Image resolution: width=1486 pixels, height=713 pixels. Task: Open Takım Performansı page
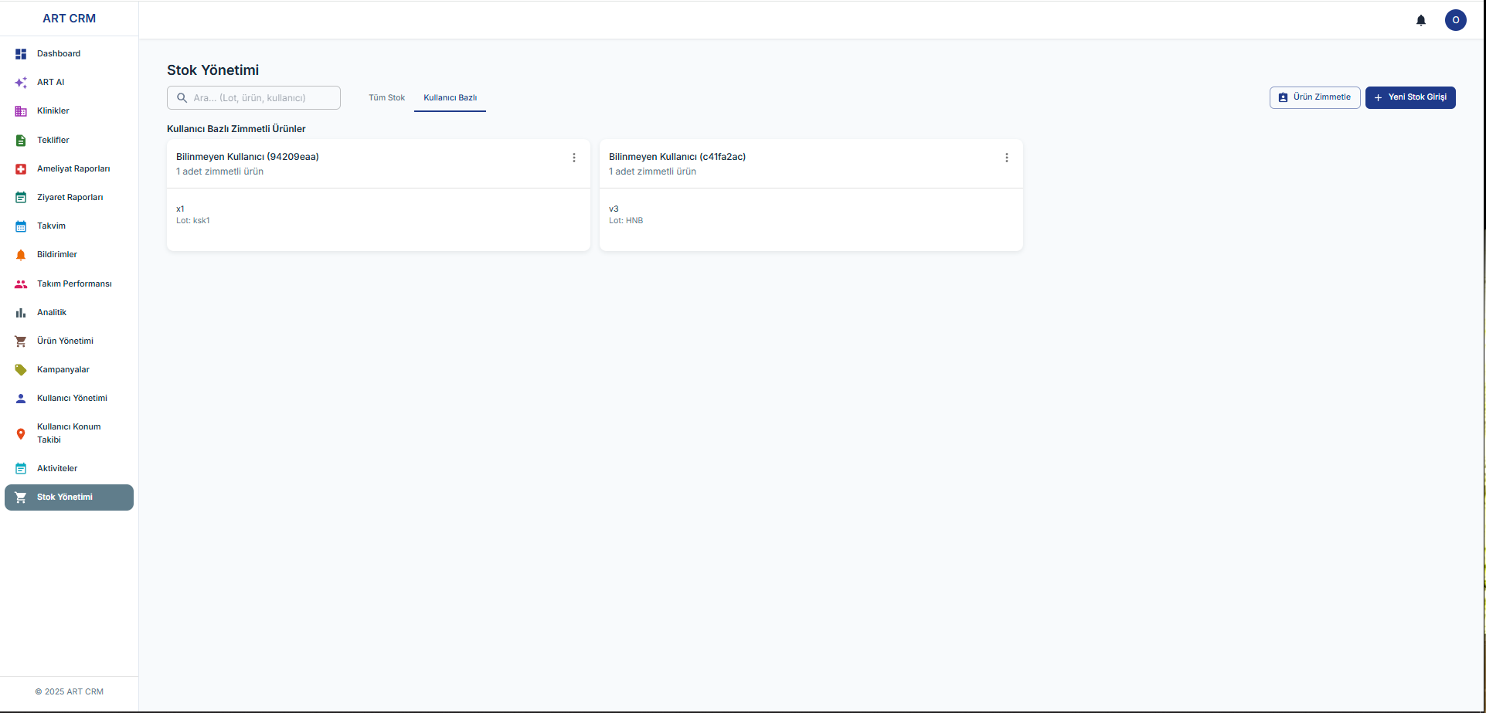[x=74, y=284]
